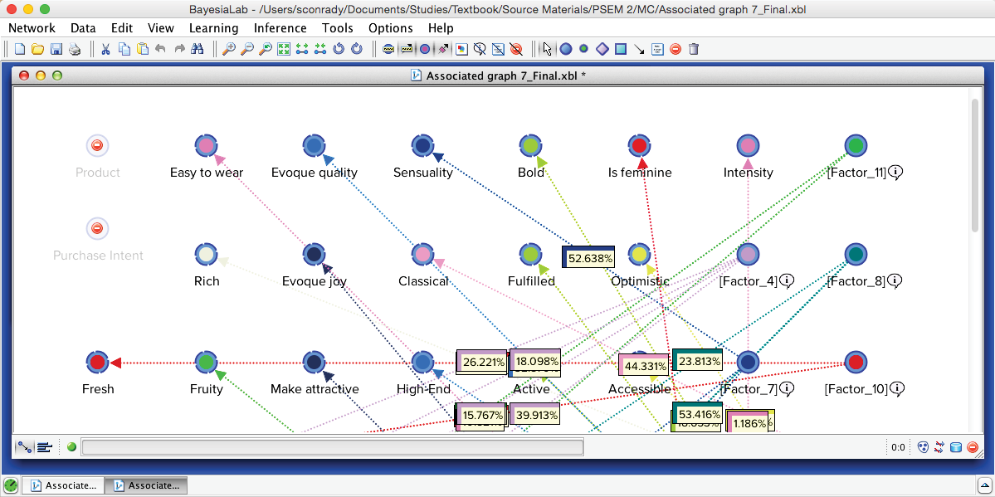Click the first Associate... window button at bottom
Image resolution: width=995 pixels, height=497 pixels.
click(x=63, y=485)
